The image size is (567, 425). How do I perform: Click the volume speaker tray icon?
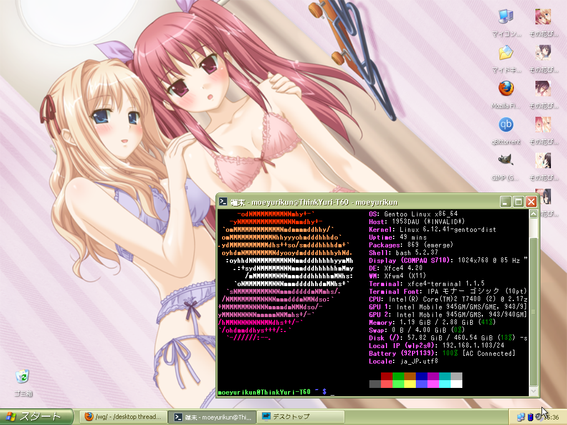point(539,417)
